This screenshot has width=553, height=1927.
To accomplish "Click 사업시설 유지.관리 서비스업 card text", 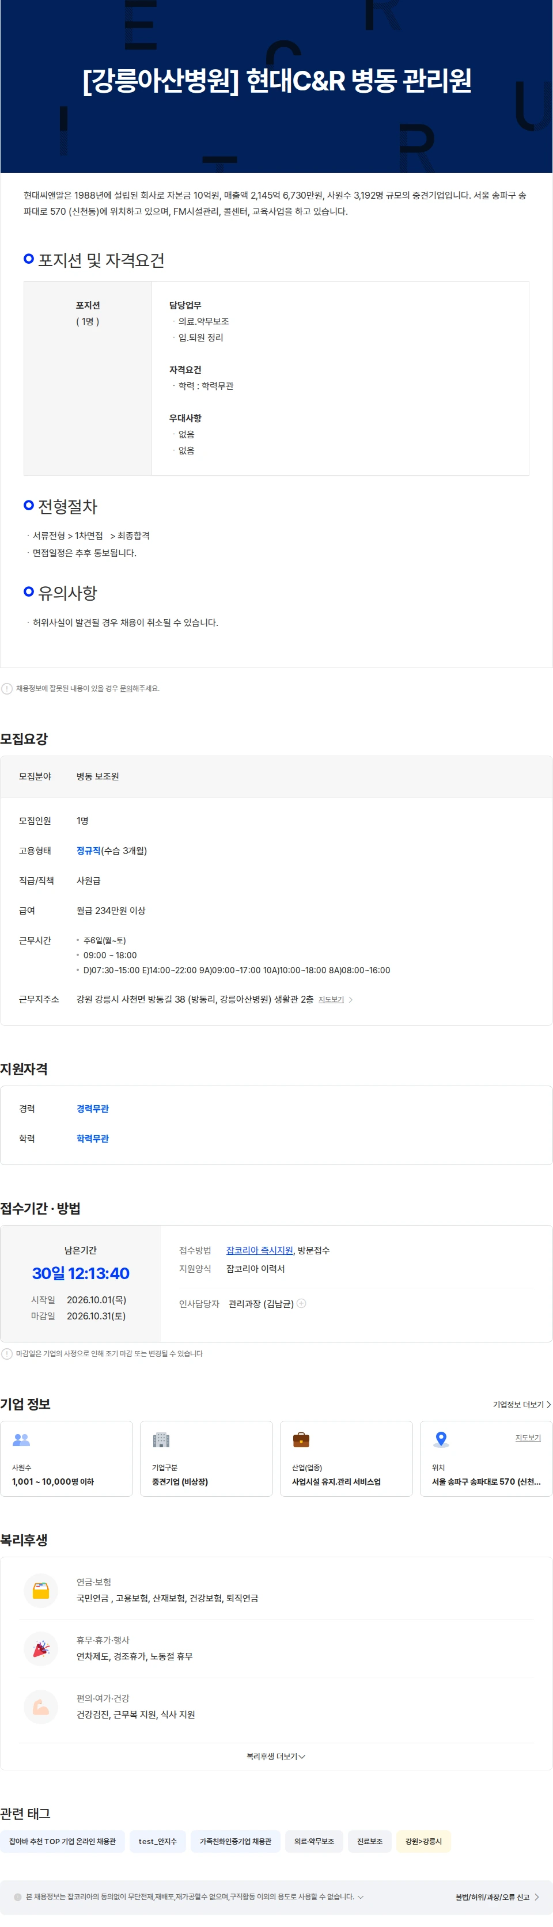I will tap(336, 1481).
